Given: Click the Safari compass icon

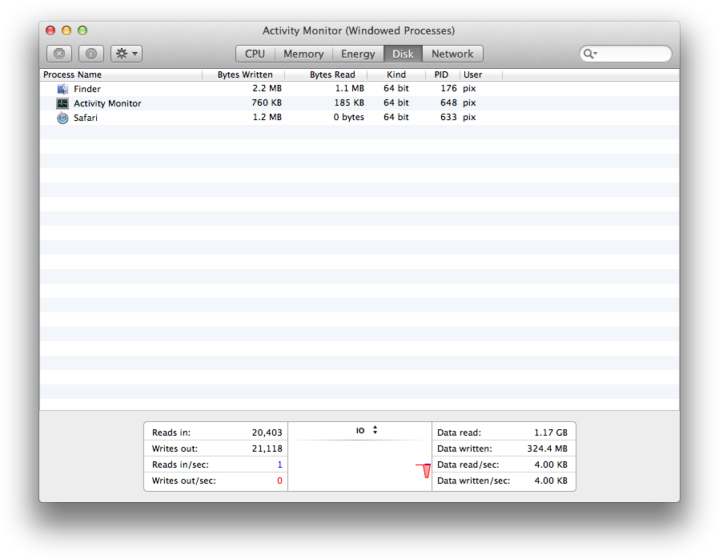Looking at the screenshot, I should pyautogui.click(x=62, y=118).
